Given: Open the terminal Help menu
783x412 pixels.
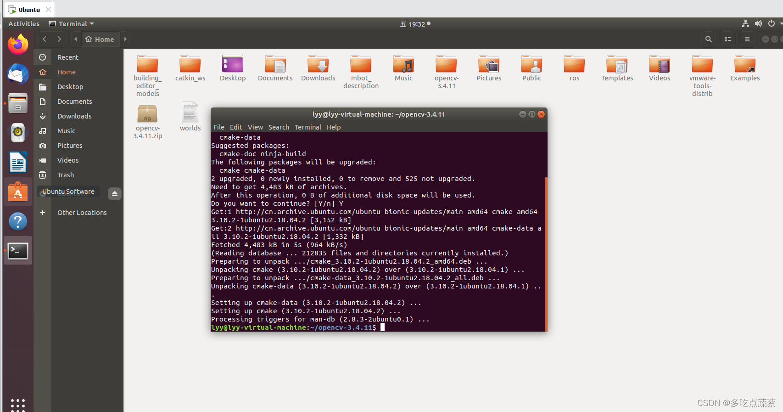Looking at the screenshot, I should coord(334,127).
